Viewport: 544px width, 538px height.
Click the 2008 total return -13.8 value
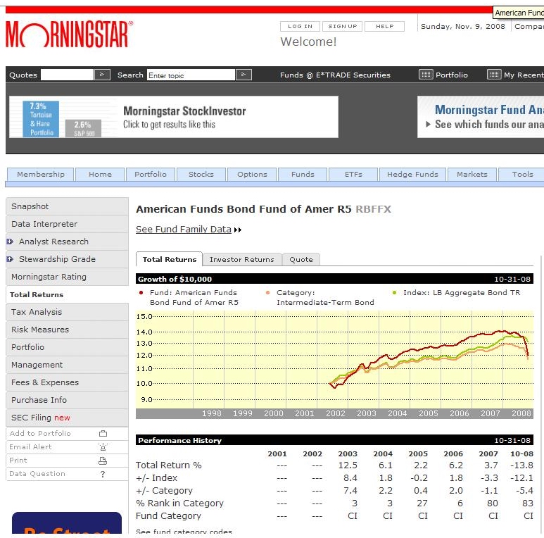[x=521, y=465]
